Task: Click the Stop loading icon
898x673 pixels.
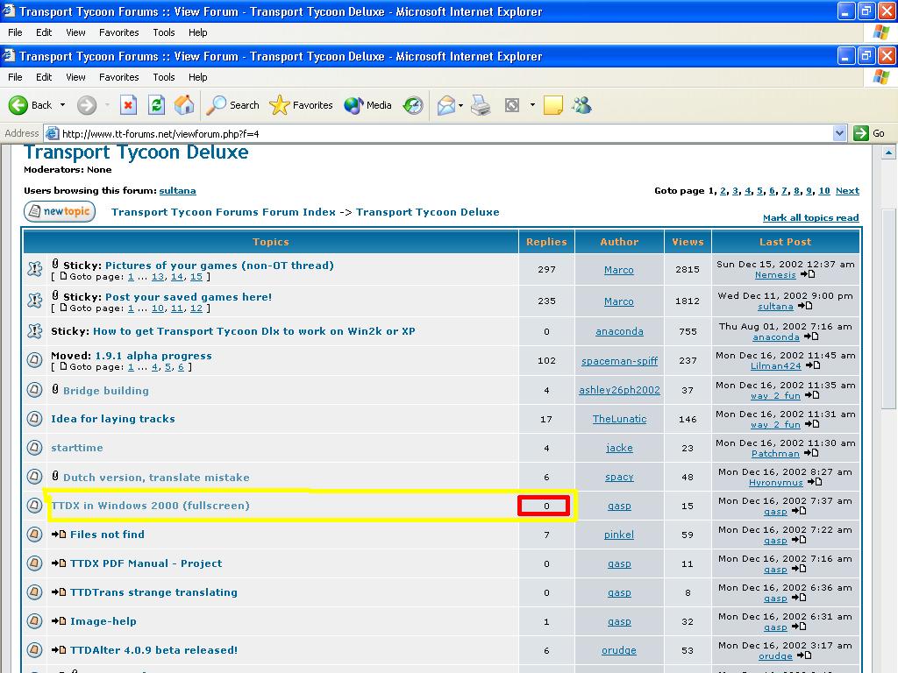Action: [x=128, y=105]
